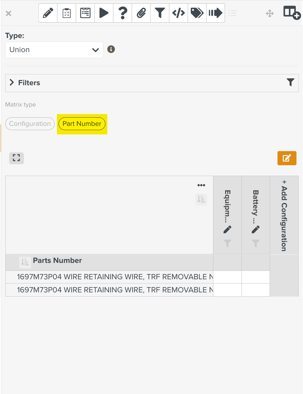Click the pencil edit toolbar icon
This screenshot has width=303, height=394.
(x=48, y=13)
